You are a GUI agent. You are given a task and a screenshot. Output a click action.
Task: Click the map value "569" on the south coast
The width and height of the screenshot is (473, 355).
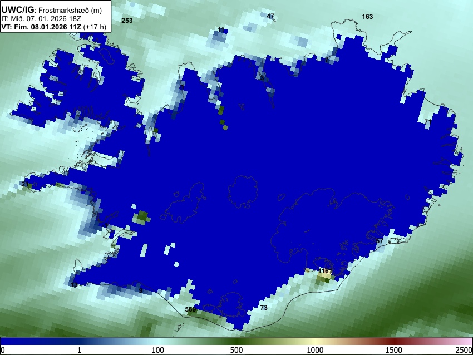190,309
